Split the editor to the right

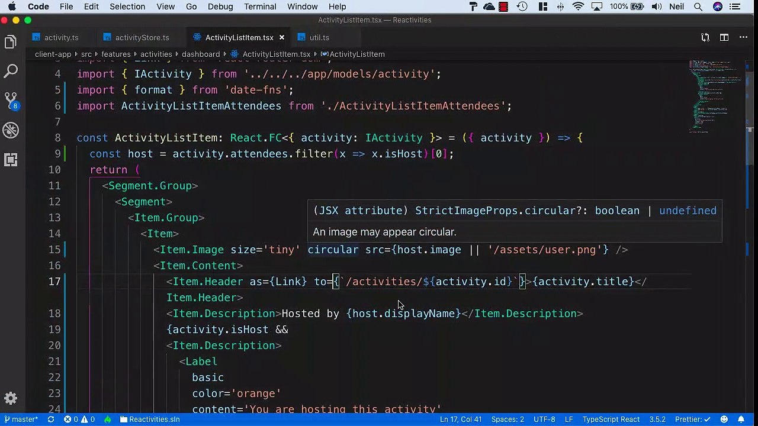[x=724, y=37]
